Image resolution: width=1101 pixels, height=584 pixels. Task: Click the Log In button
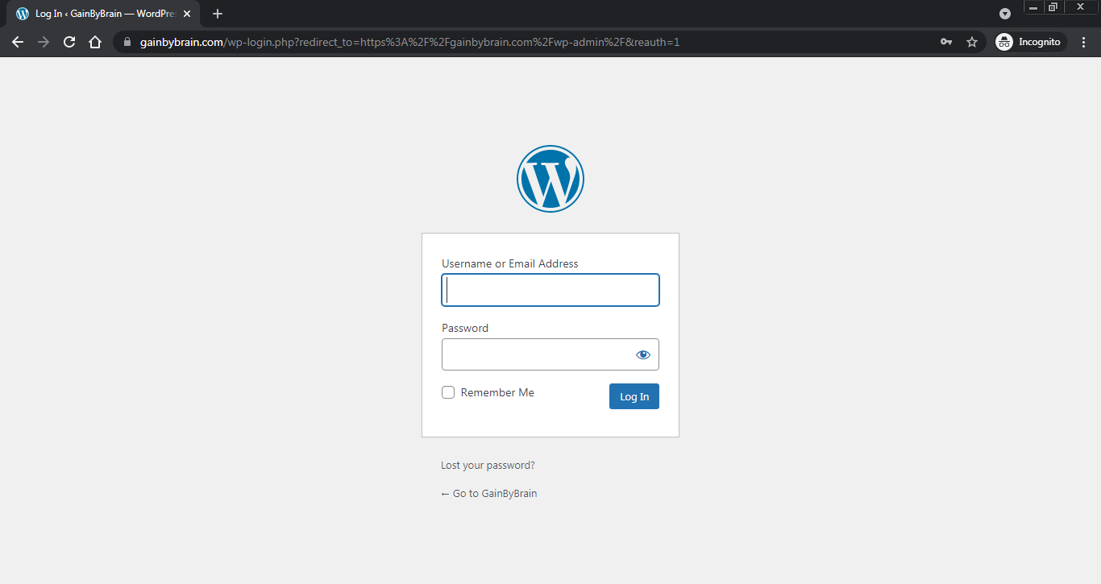coord(634,396)
